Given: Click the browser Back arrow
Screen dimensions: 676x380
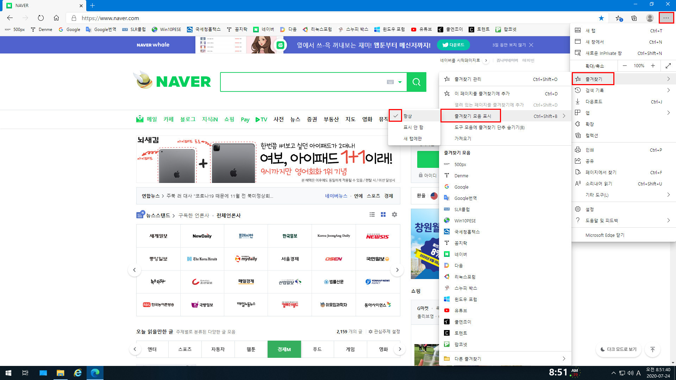Looking at the screenshot, I should tap(10, 18).
